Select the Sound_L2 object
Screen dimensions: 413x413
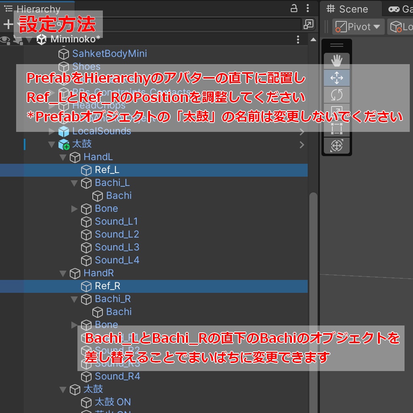[x=117, y=234]
